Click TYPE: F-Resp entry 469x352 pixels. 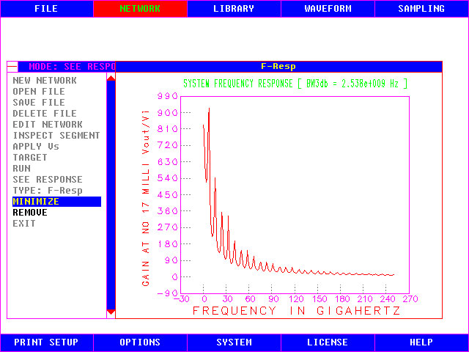tap(48, 191)
